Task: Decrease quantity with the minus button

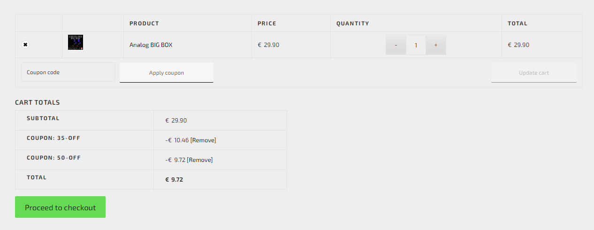Action: (x=396, y=45)
